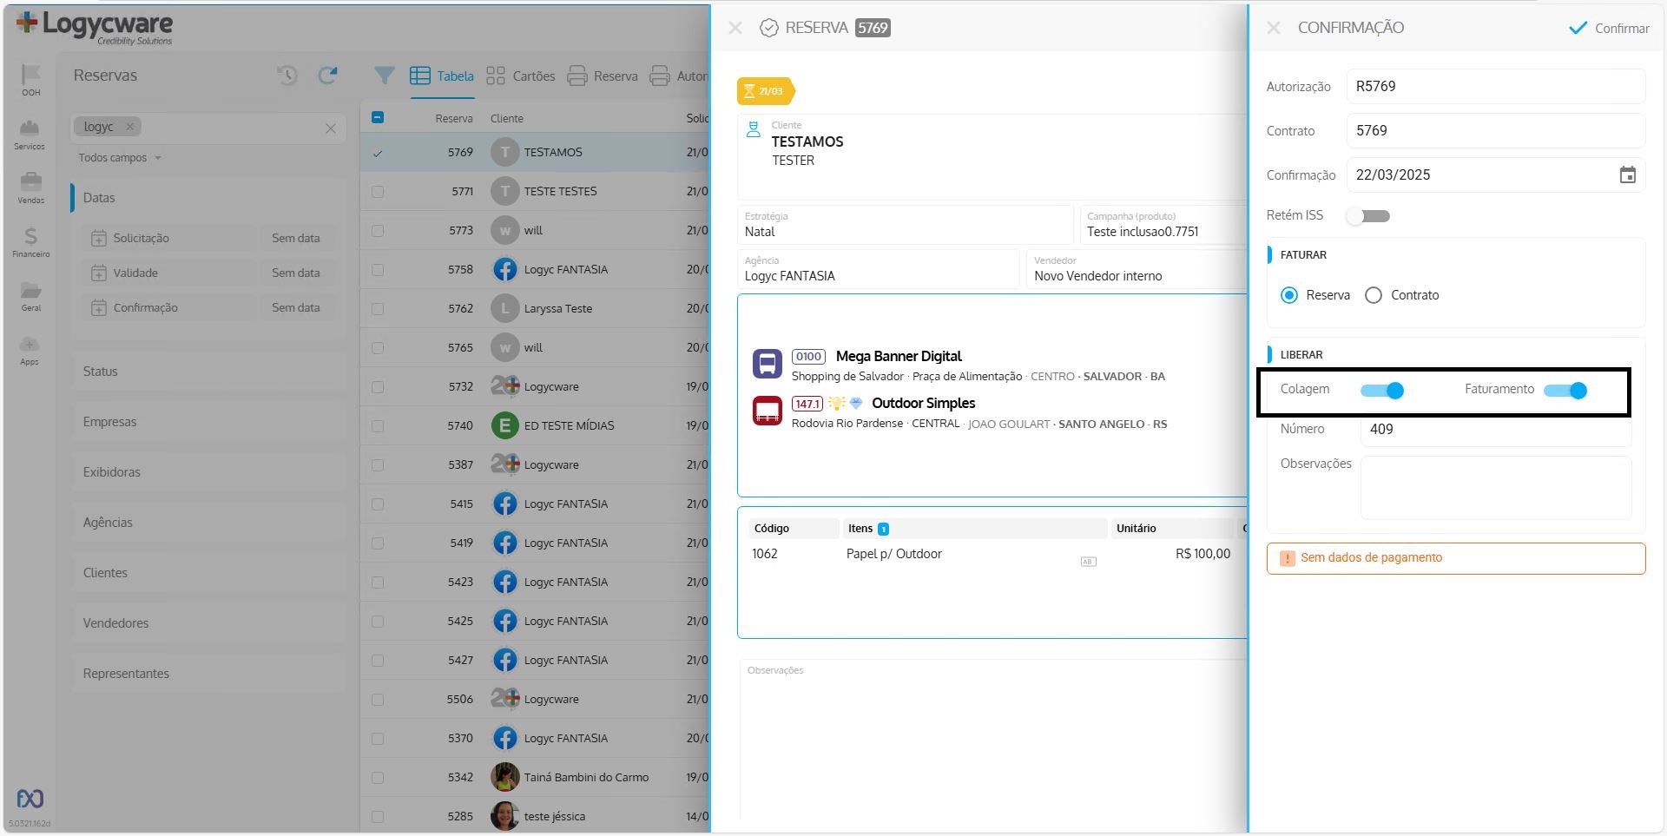Switch to the Cartões view tab
Image resolution: width=1667 pixels, height=836 pixels.
(x=521, y=76)
